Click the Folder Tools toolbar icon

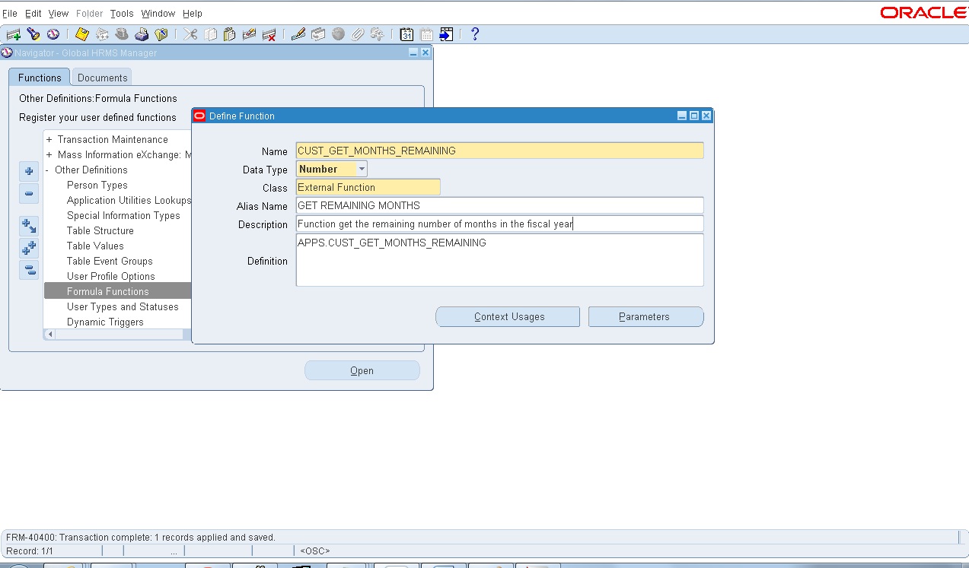click(x=377, y=34)
